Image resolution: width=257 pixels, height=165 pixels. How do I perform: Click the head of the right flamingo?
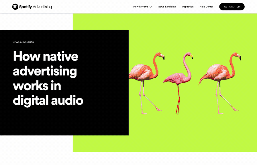pyautogui.click(x=238, y=55)
